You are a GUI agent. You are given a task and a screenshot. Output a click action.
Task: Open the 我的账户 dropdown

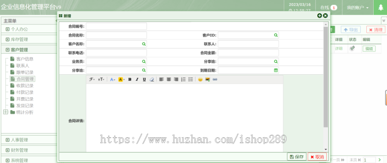pyautogui.click(x=358, y=8)
